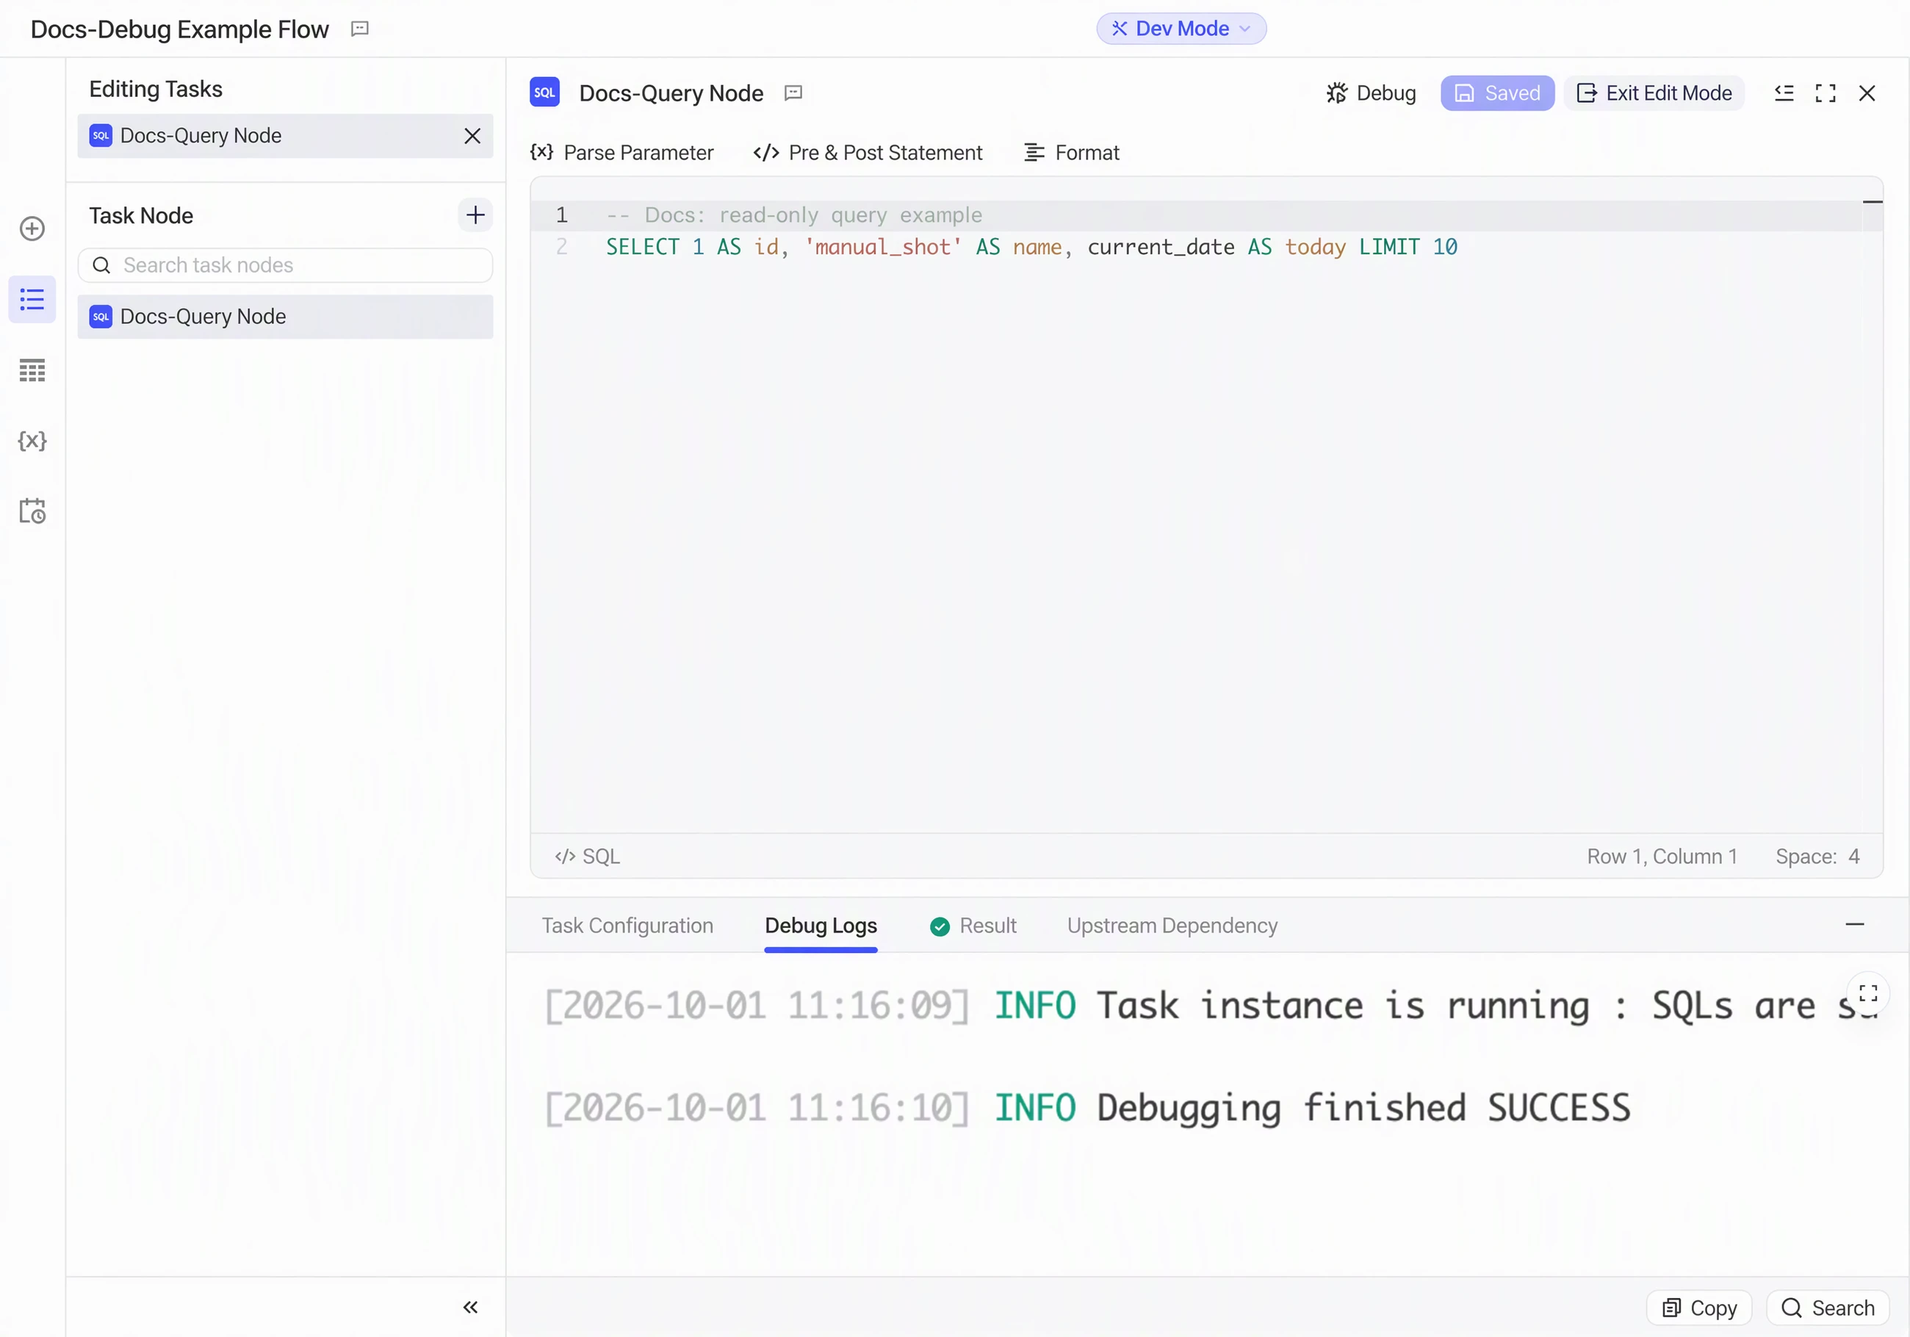Expand the debug log panel to fullscreen

pyautogui.click(x=1867, y=993)
